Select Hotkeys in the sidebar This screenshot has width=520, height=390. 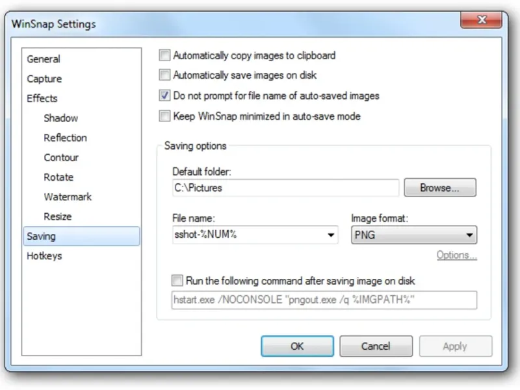pyautogui.click(x=44, y=256)
